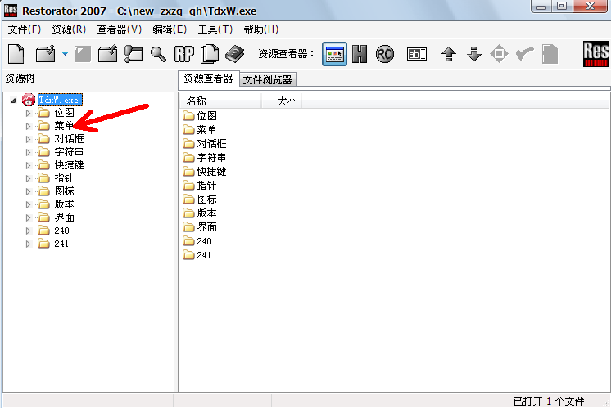Open the 编辑(E) menu
Screen dimensions: 611x408
[x=170, y=29]
